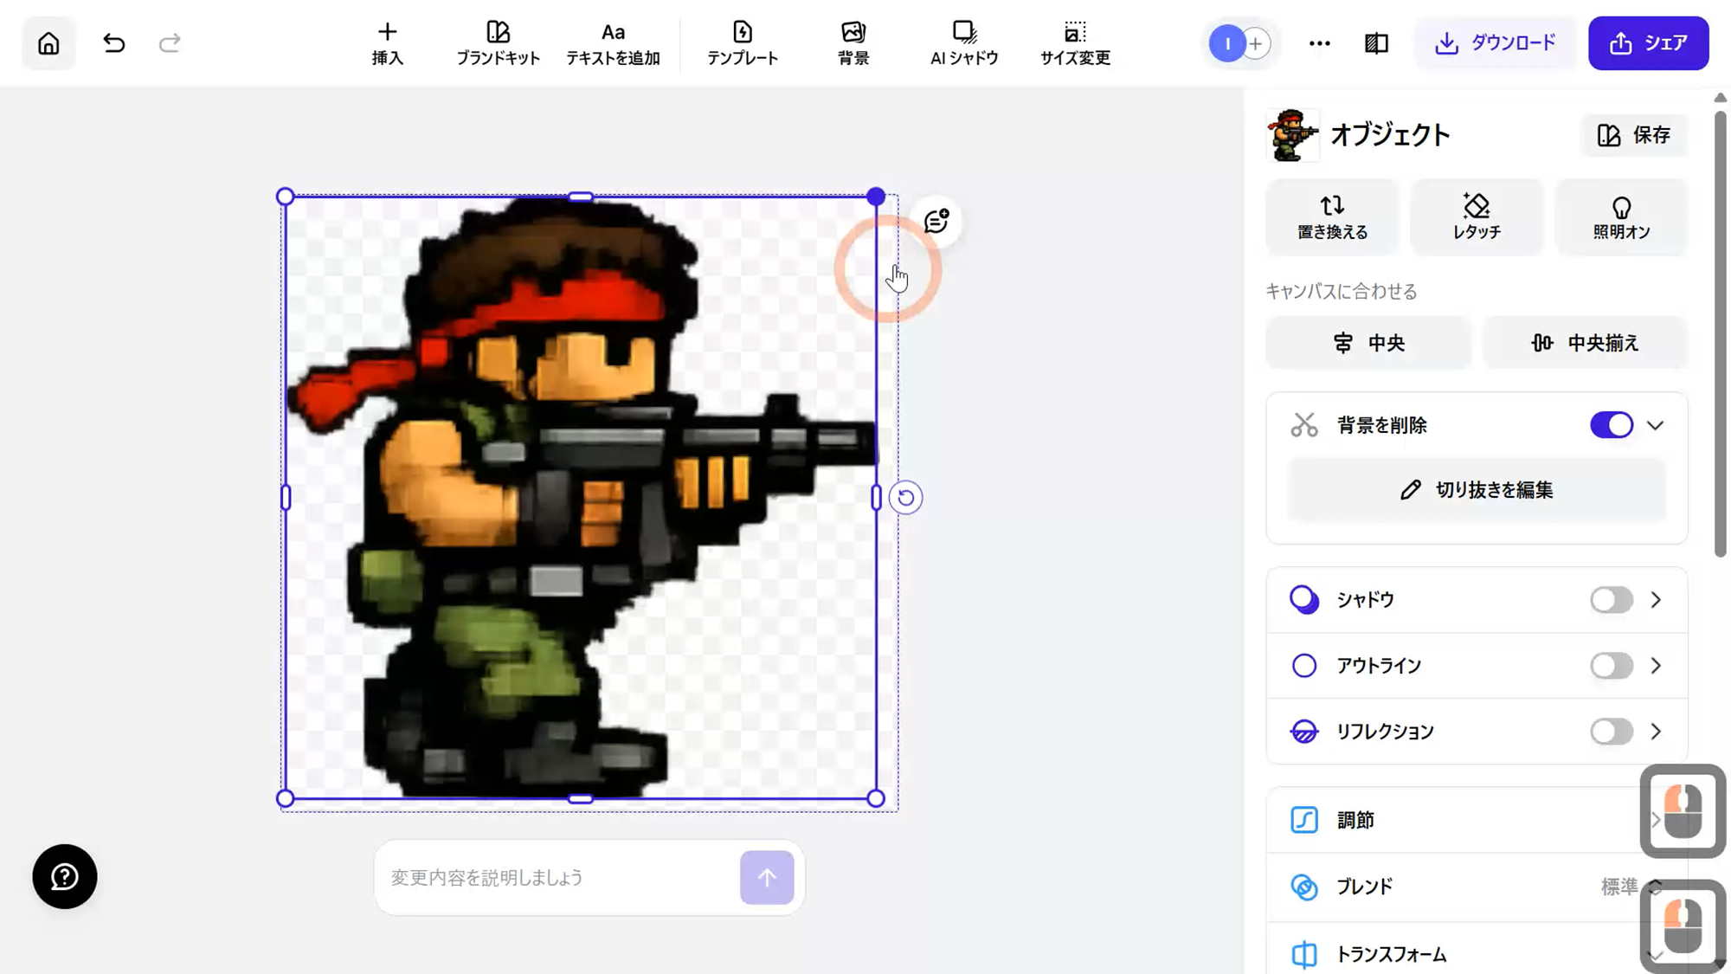
Task: Click the user avatar with letter I
Action: coord(1226,43)
